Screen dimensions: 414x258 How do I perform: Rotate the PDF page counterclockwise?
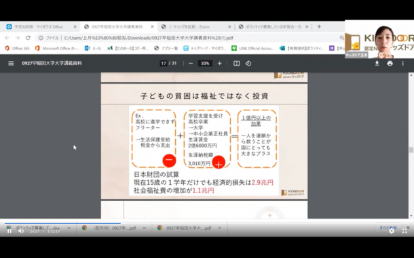248,64
